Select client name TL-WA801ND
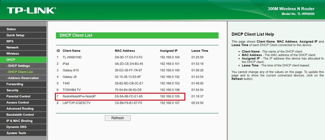 (72, 57)
